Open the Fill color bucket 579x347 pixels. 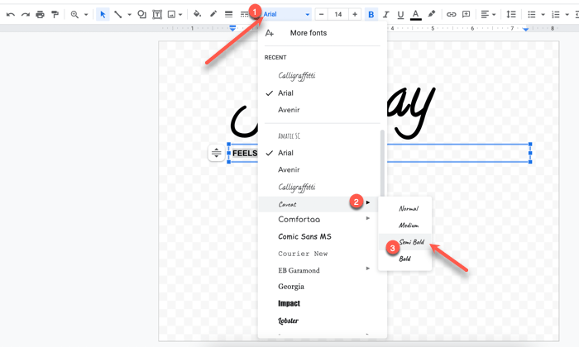click(x=197, y=14)
